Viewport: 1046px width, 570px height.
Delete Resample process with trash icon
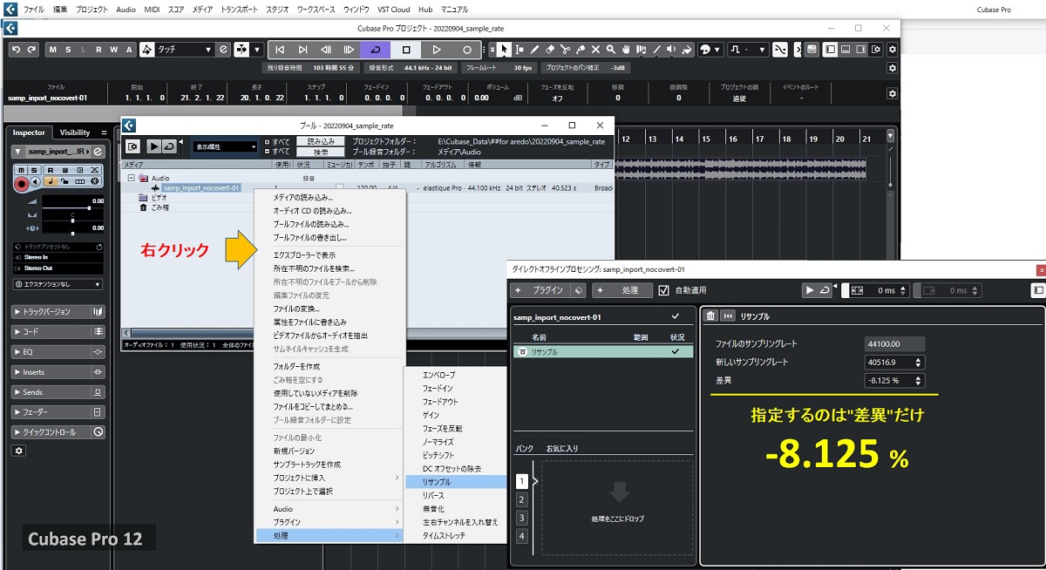(710, 316)
